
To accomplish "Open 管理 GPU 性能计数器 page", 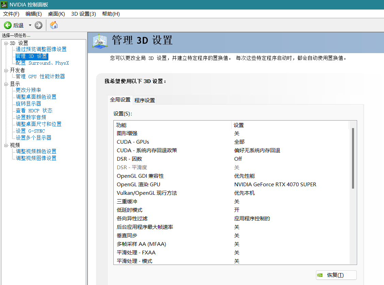I will pyautogui.click(x=41, y=77).
